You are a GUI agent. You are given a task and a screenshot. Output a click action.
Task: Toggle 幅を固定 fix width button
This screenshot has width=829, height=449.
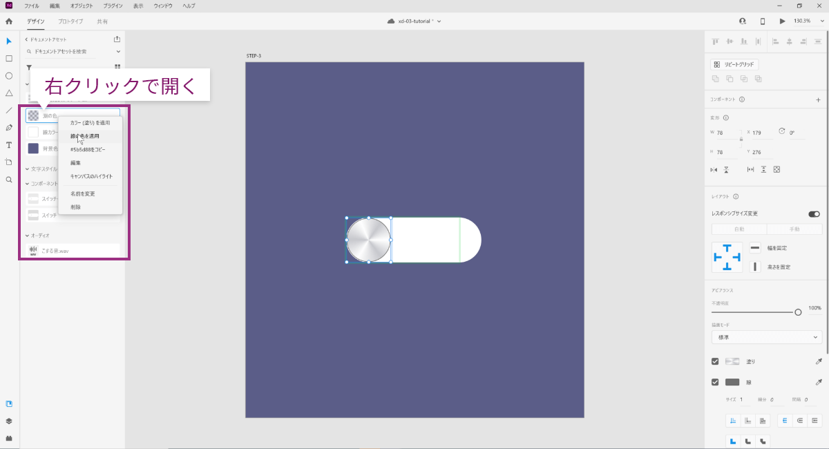[755, 248]
